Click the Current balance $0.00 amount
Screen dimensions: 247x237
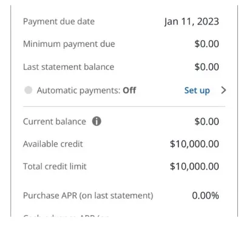207,122
